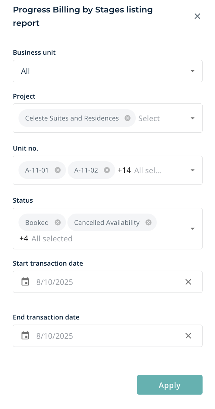The image size is (215, 409).
Task: Clear the end transaction date
Action: 188,336
